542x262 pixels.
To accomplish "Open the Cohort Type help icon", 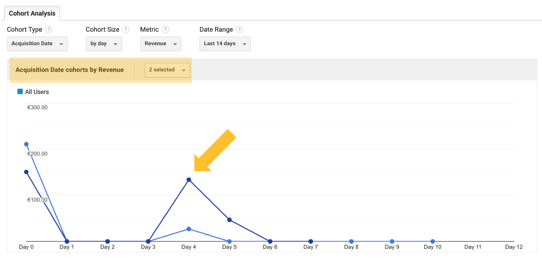I will point(48,29).
